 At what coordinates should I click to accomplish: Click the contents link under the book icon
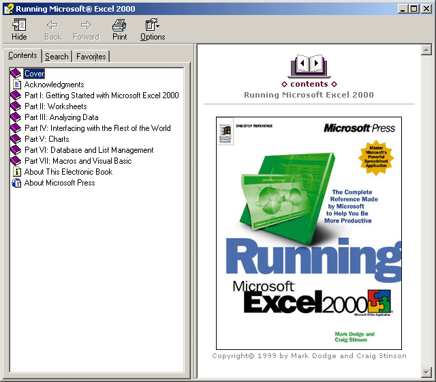(309, 84)
